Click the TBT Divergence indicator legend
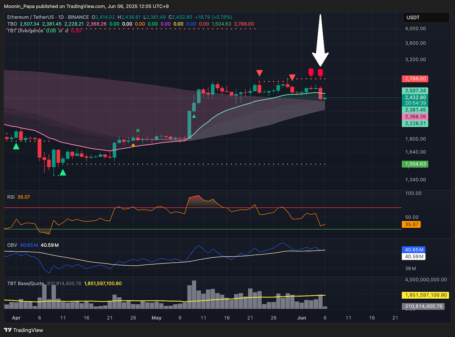This screenshot has height=337, width=455. click(25, 30)
